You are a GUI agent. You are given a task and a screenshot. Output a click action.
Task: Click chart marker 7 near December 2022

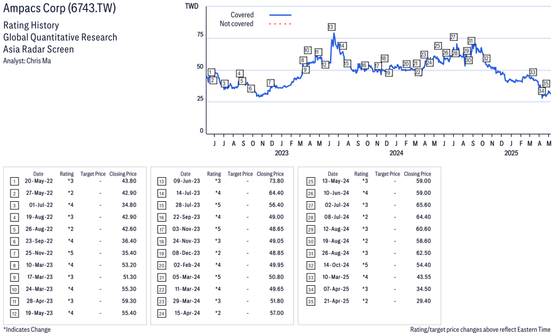point(270,83)
